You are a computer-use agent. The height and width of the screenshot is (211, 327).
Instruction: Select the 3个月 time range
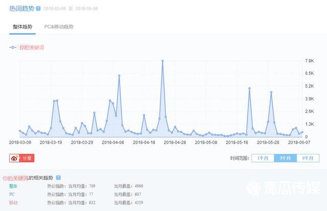point(285,158)
